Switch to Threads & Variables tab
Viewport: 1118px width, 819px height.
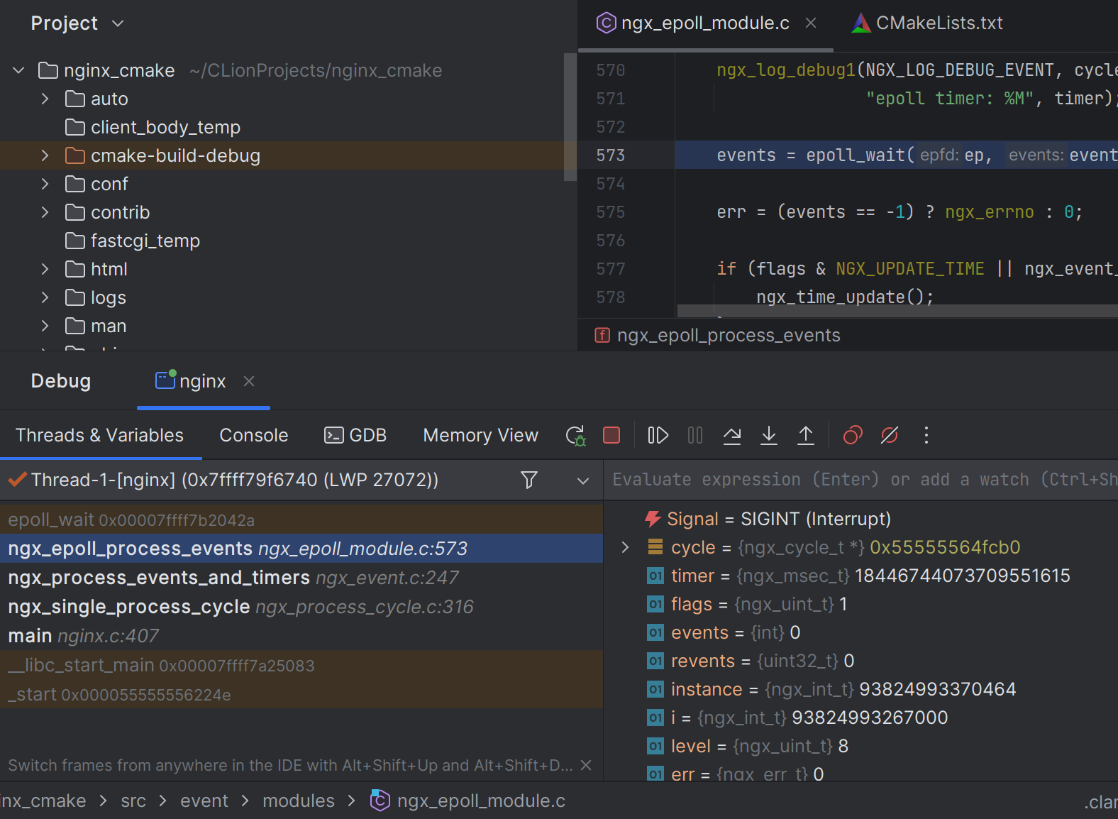[99, 435]
